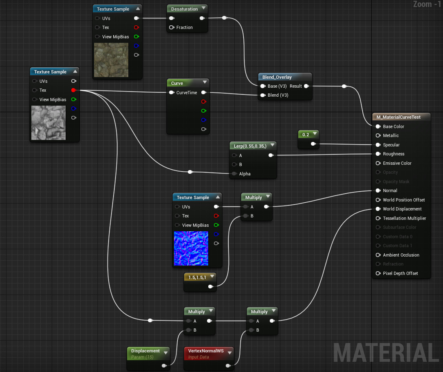Click the World Displacement input pin
This screenshot has height=372, width=443.
[x=378, y=209]
